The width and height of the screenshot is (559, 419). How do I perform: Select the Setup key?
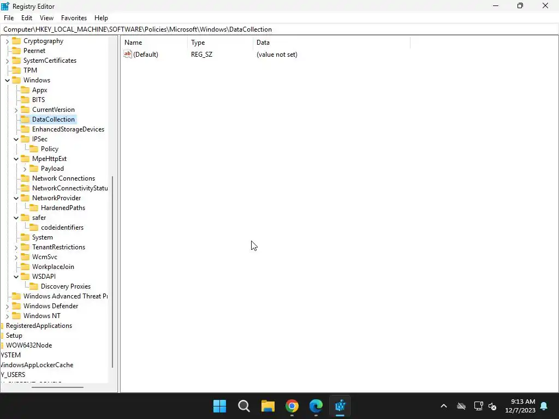(x=14, y=336)
